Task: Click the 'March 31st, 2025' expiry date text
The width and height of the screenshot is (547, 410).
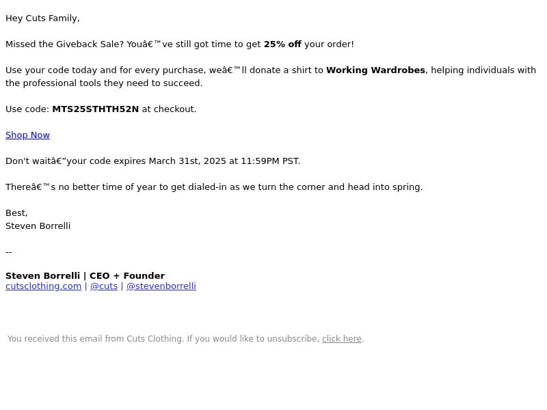Action: (x=187, y=161)
